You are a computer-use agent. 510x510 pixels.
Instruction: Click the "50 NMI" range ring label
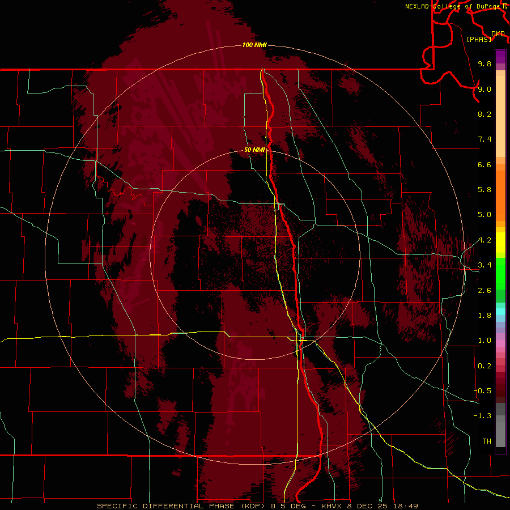click(254, 150)
